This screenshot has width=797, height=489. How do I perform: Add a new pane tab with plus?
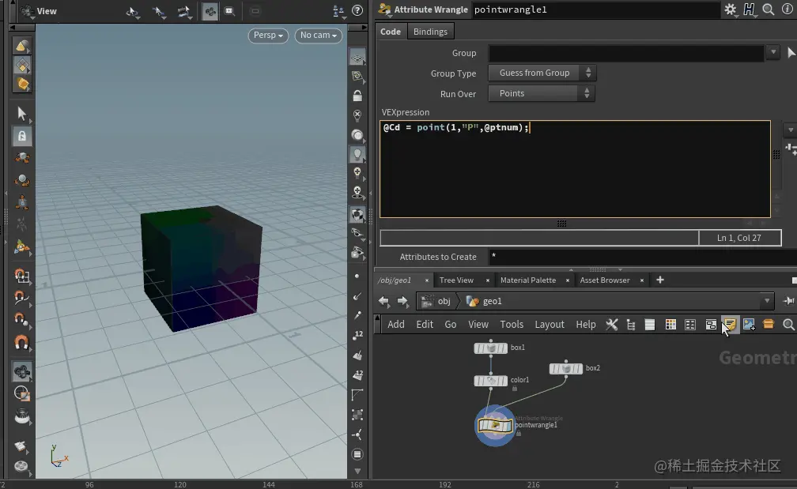pos(659,280)
